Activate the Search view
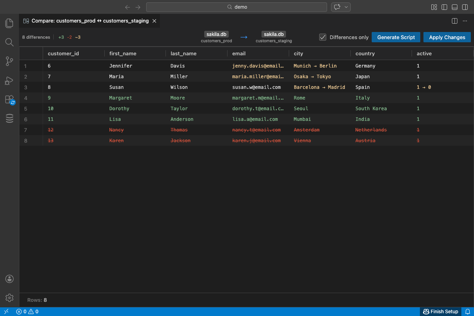This screenshot has height=316, width=474. pyautogui.click(x=9, y=42)
